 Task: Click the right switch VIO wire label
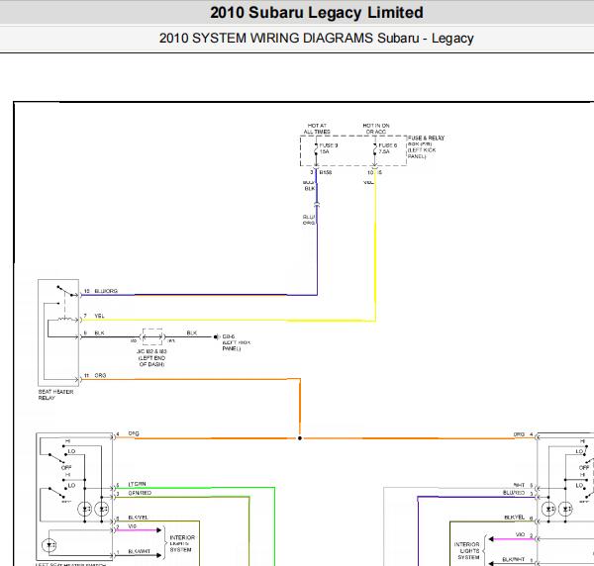(521, 534)
